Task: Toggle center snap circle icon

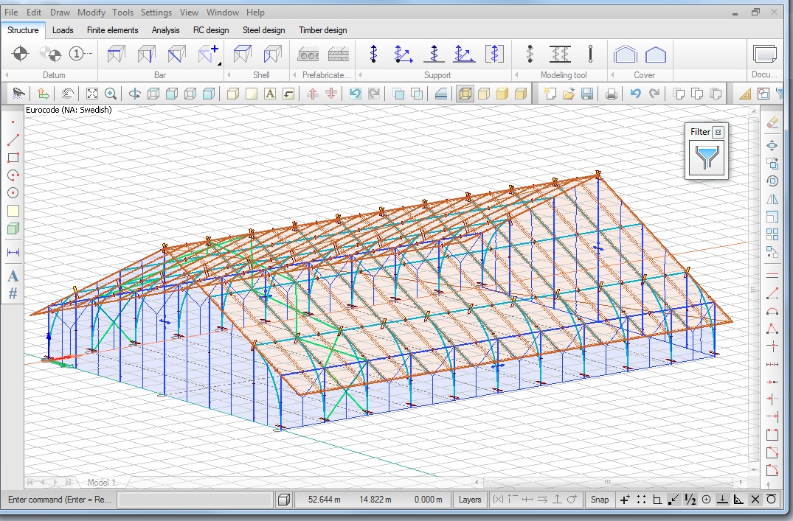Action: click(706, 500)
